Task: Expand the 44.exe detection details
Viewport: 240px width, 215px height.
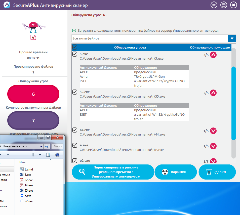Action: point(213,131)
